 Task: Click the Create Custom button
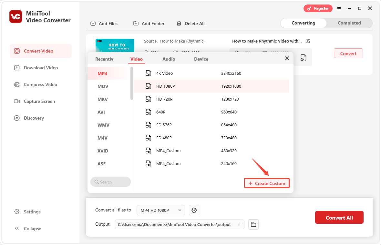tap(267, 183)
